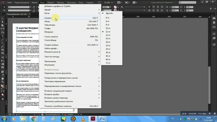This screenshot has height=122, width=217.
Task: Open the Color panel icon
Action: click(214, 38)
